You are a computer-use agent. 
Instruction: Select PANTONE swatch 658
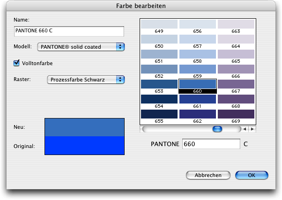point(198,54)
